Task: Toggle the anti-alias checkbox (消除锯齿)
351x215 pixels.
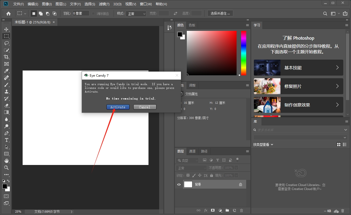Action: click(x=93, y=14)
